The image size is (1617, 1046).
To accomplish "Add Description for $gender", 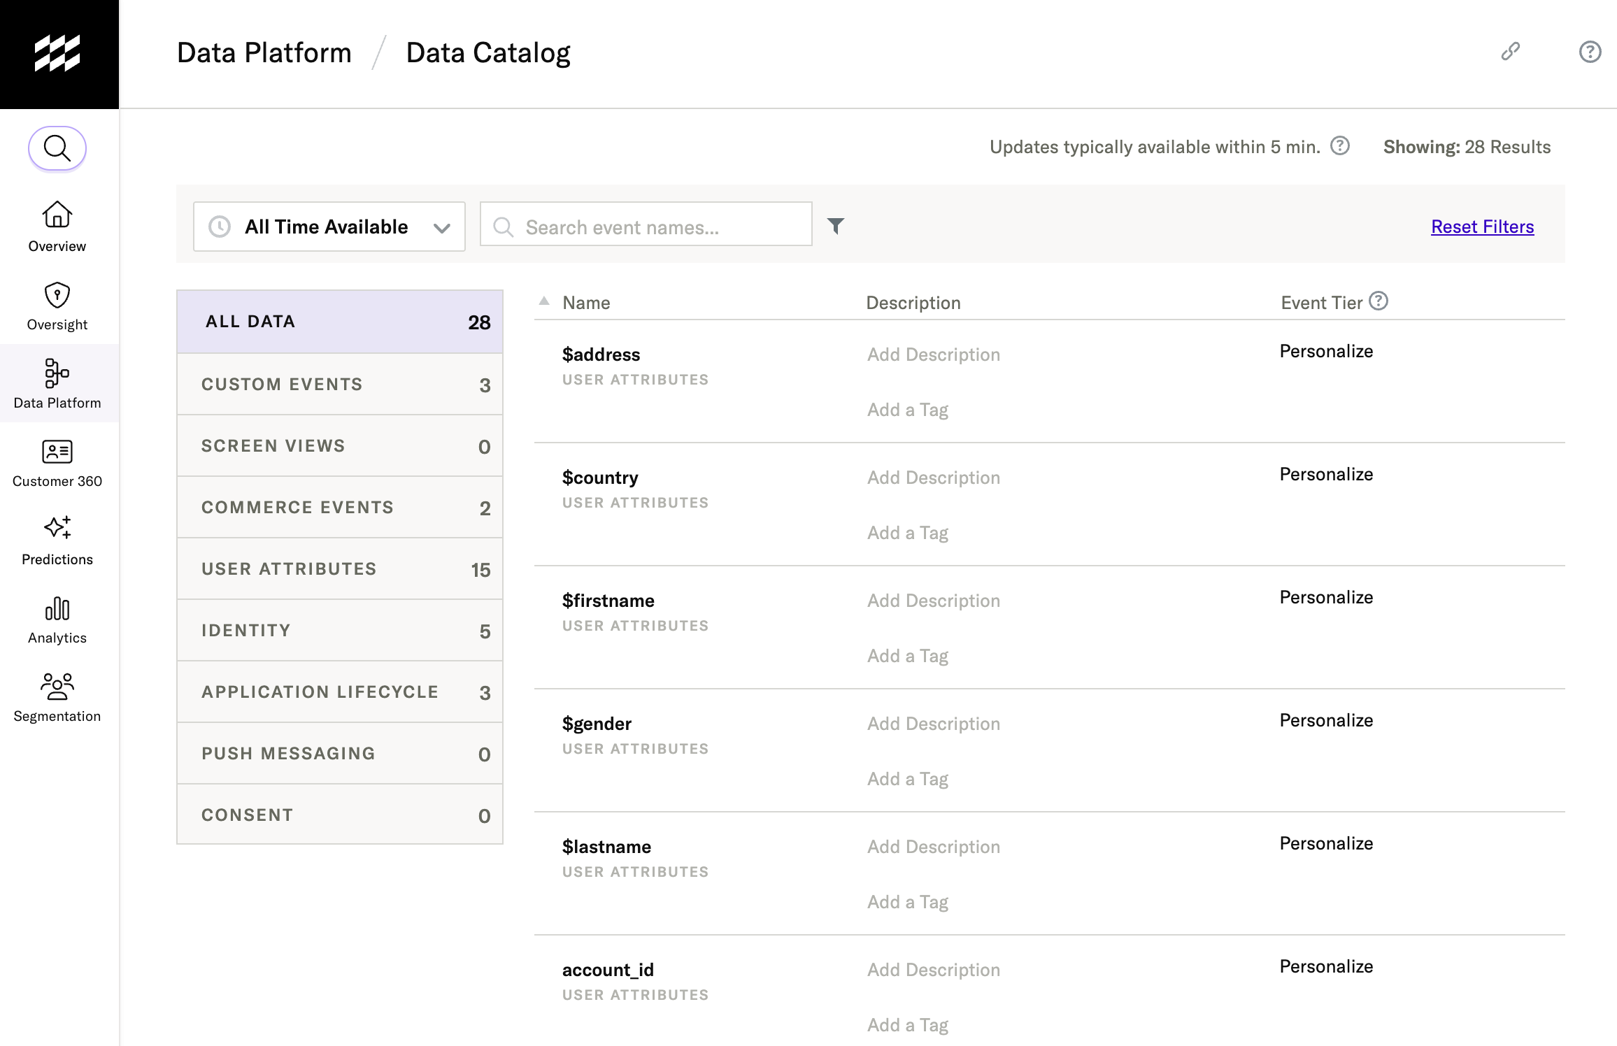I will click(x=934, y=724).
